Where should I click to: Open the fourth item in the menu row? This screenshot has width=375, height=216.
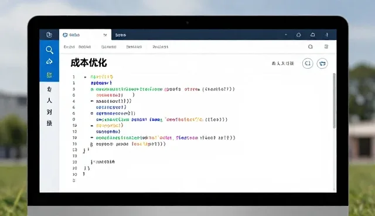point(134,47)
